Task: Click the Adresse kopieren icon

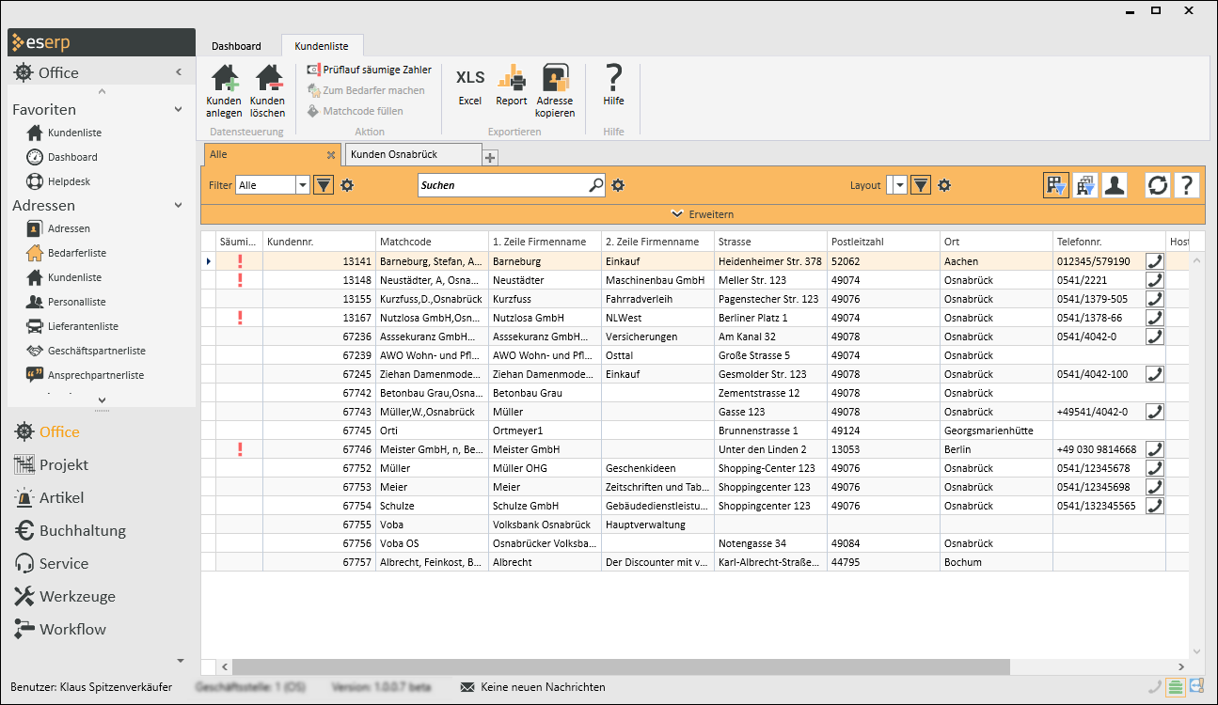Action: [x=555, y=79]
